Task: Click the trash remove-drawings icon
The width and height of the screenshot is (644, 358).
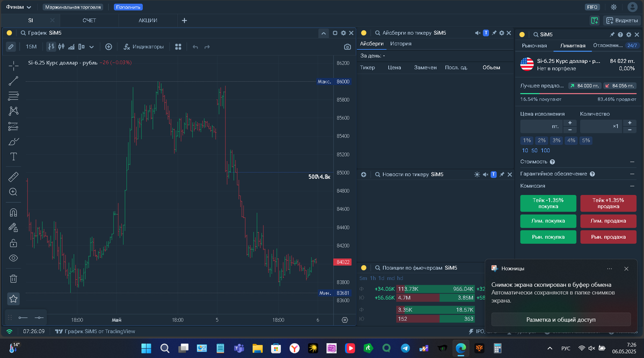Action: 13,279
